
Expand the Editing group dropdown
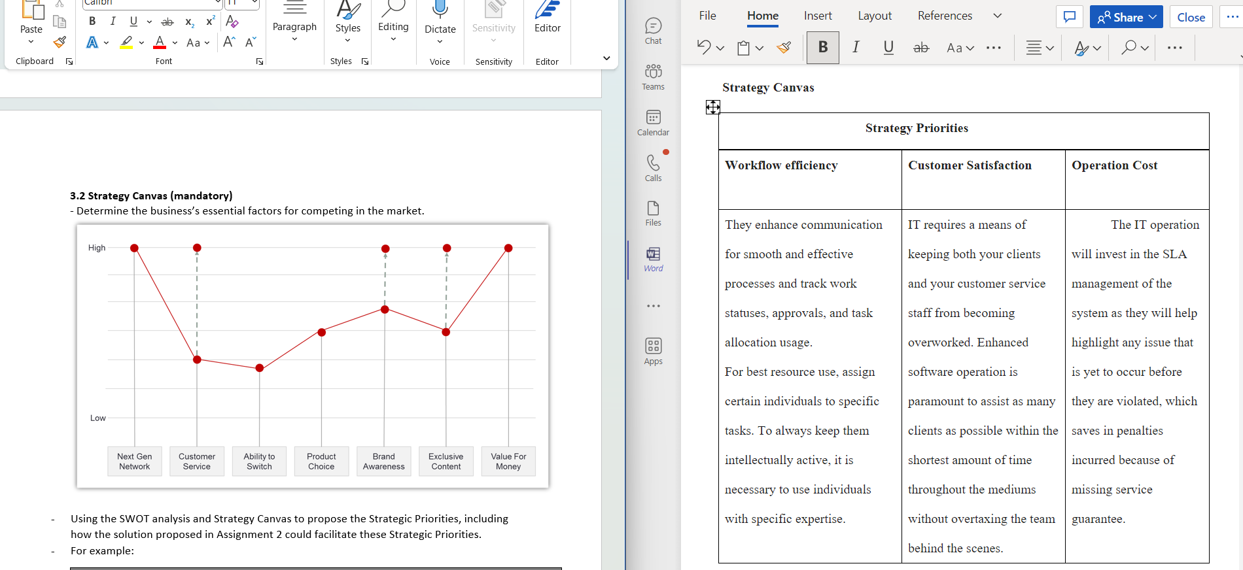click(x=393, y=39)
